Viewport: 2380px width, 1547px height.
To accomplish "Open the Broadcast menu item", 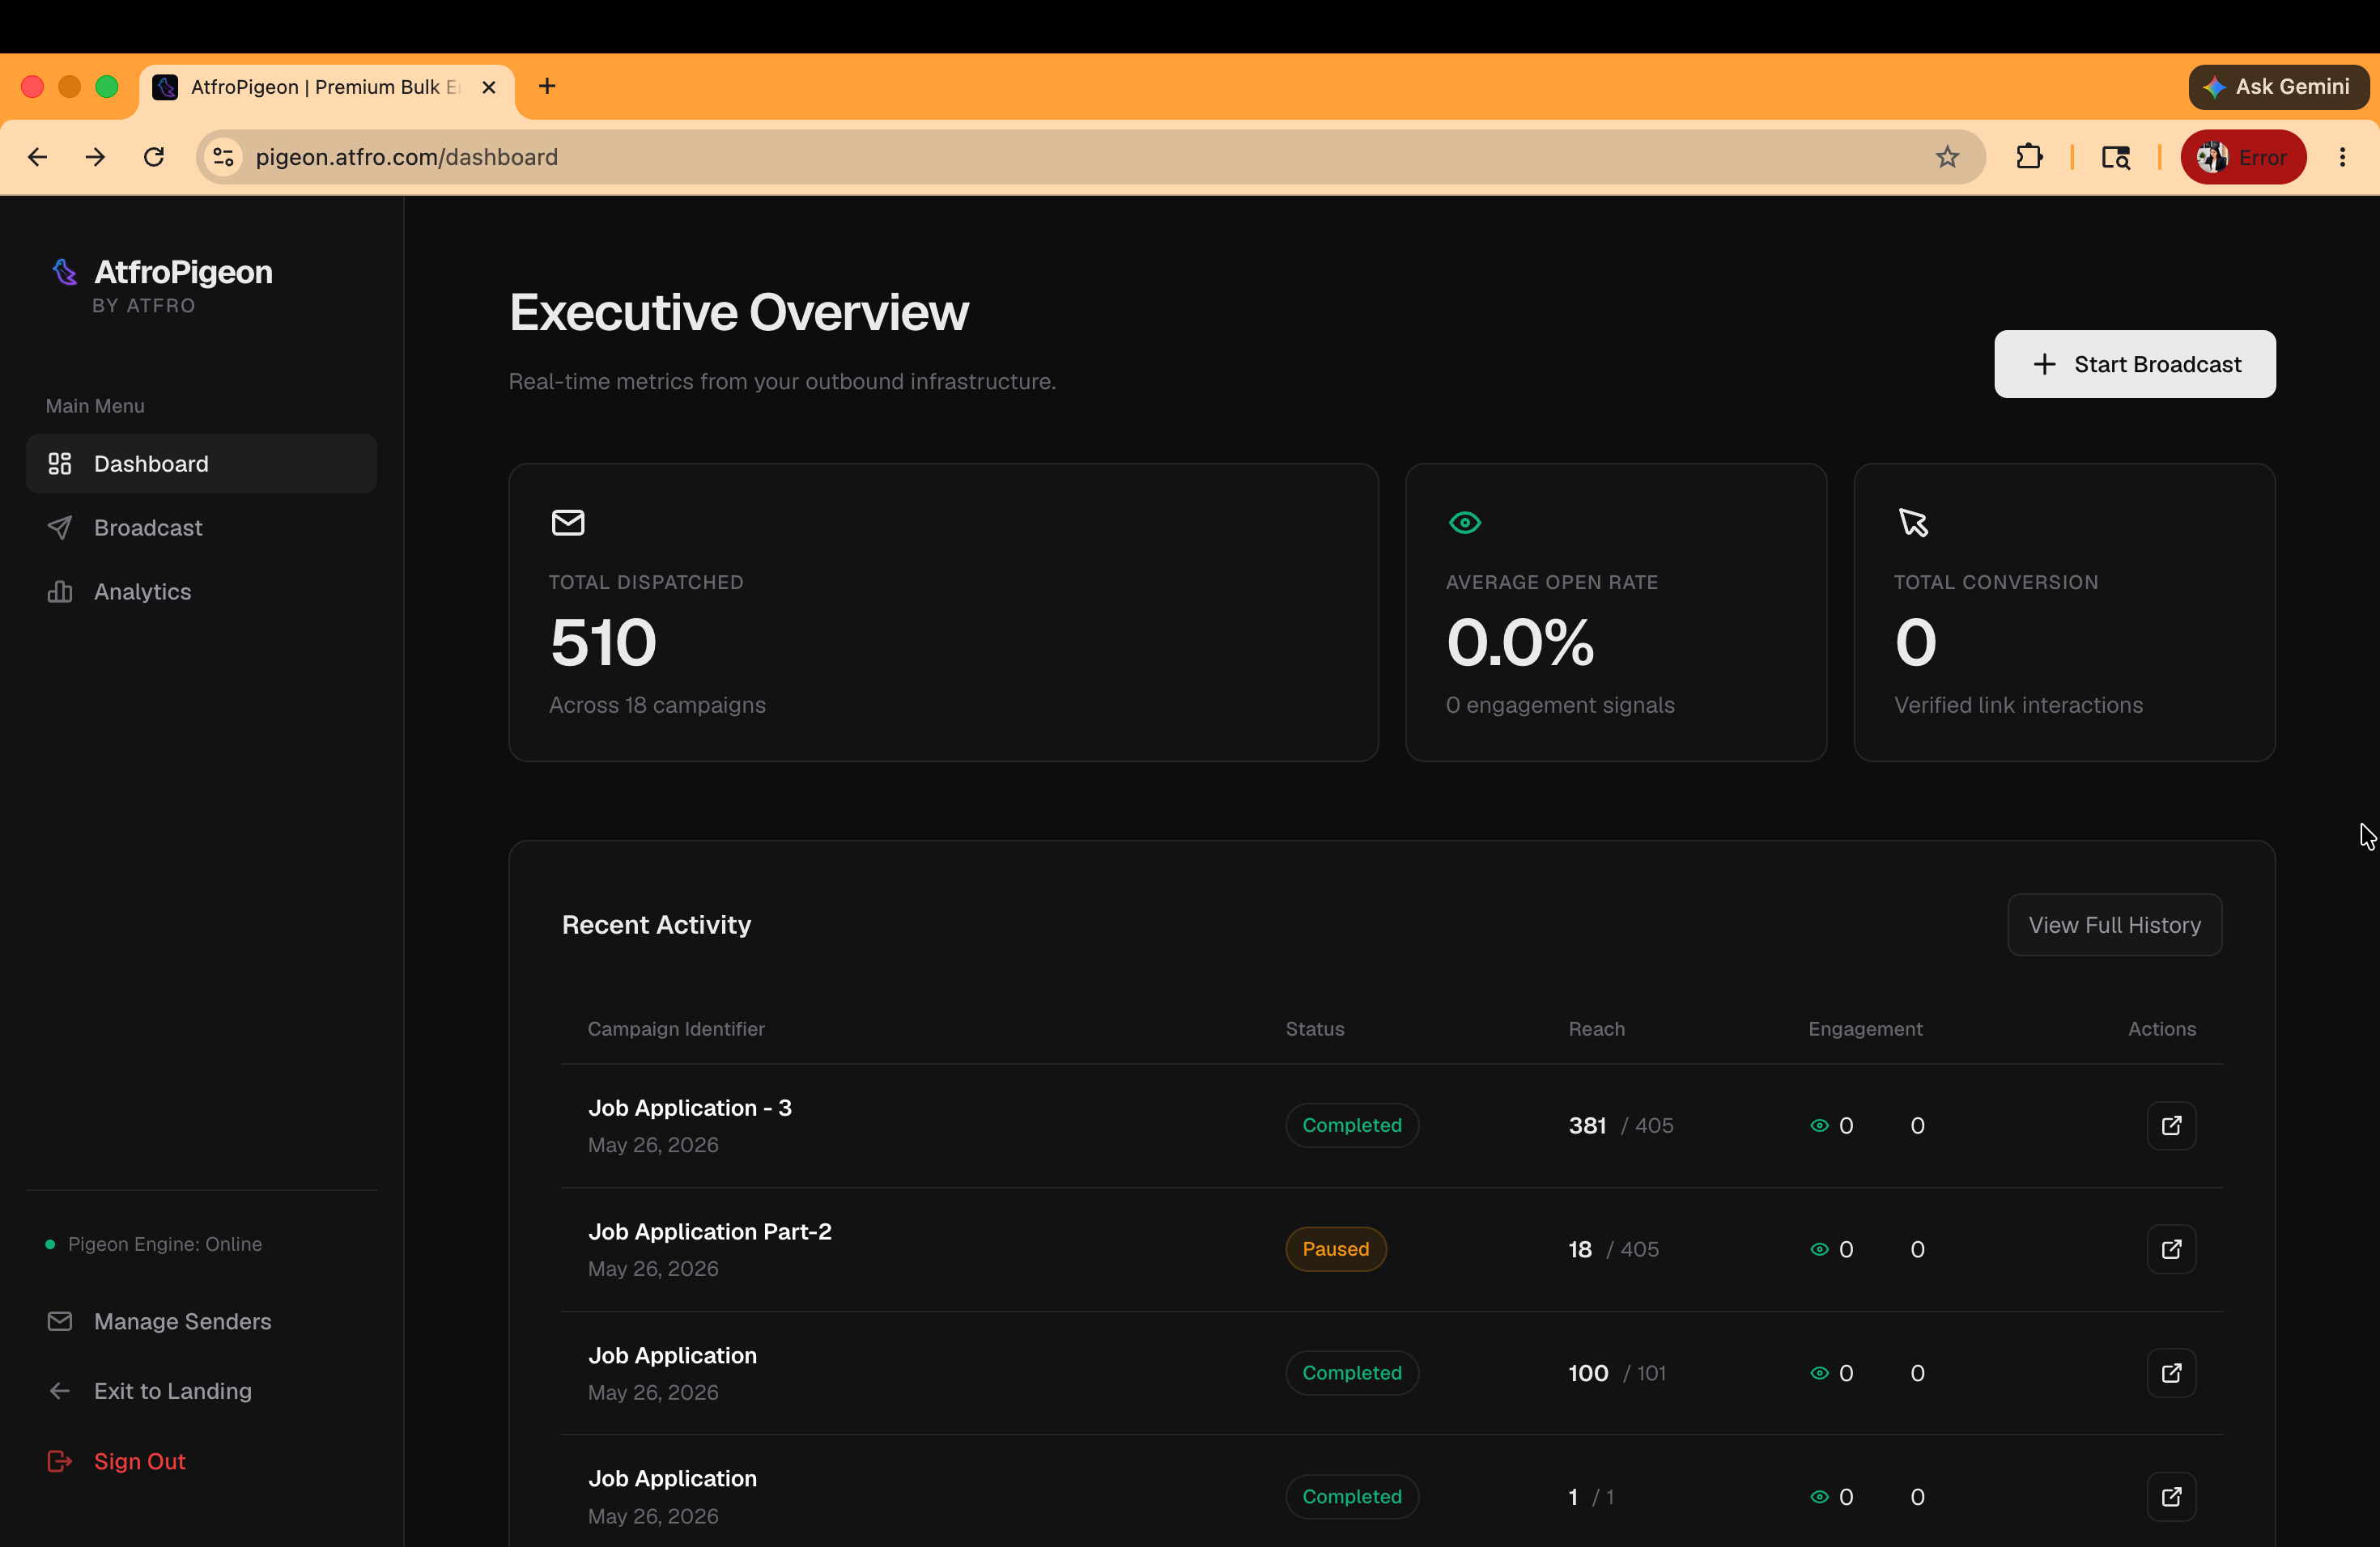I will (201, 528).
